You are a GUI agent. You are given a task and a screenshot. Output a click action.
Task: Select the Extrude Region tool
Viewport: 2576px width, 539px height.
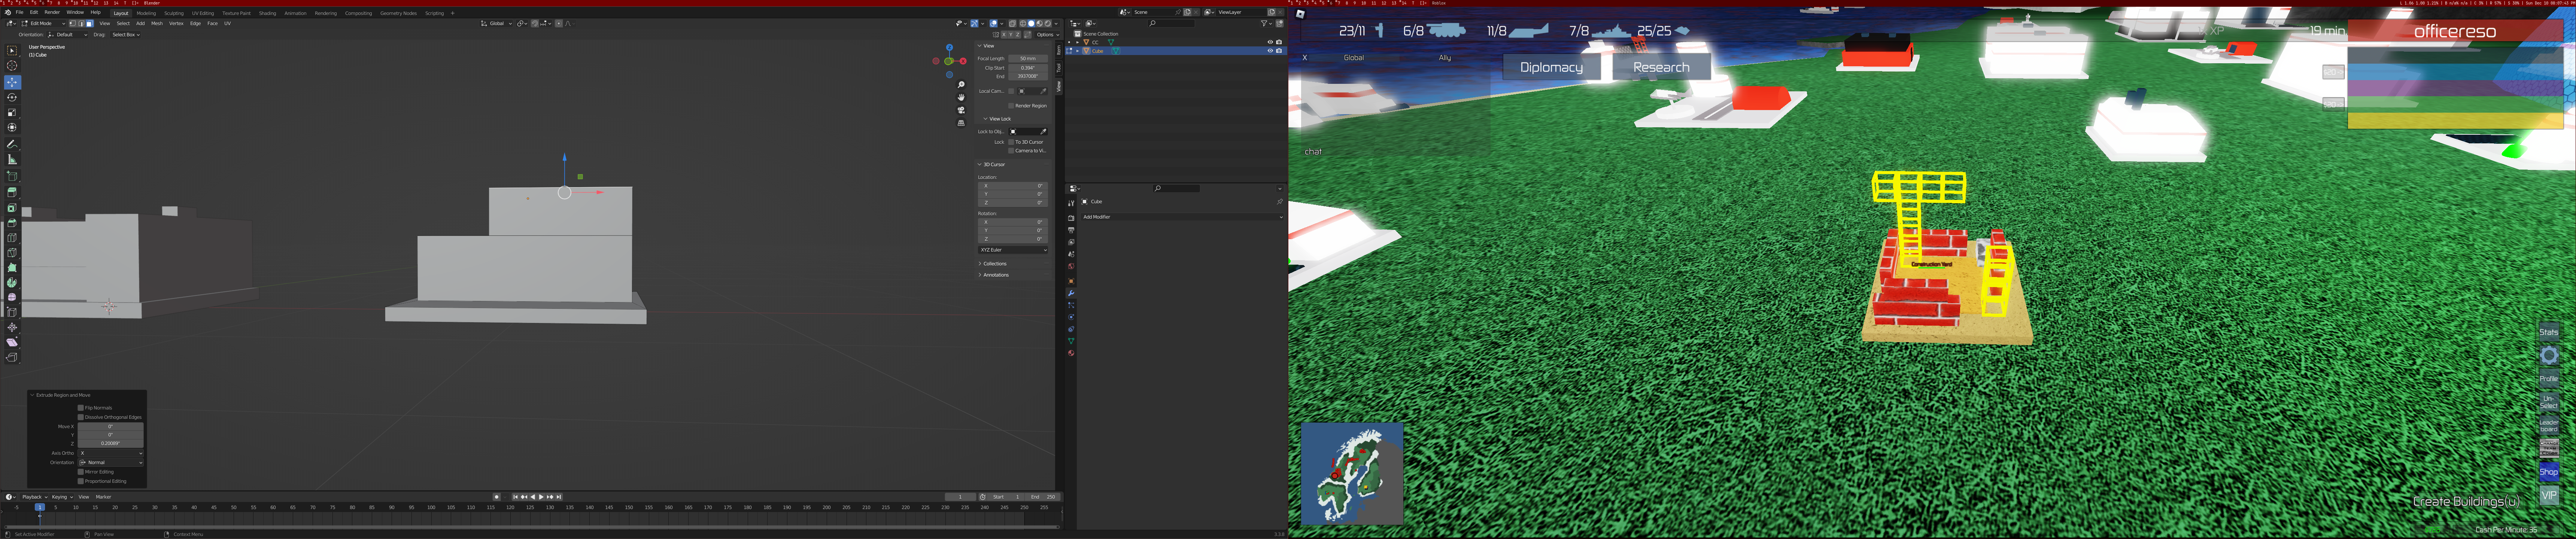click(x=12, y=192)
